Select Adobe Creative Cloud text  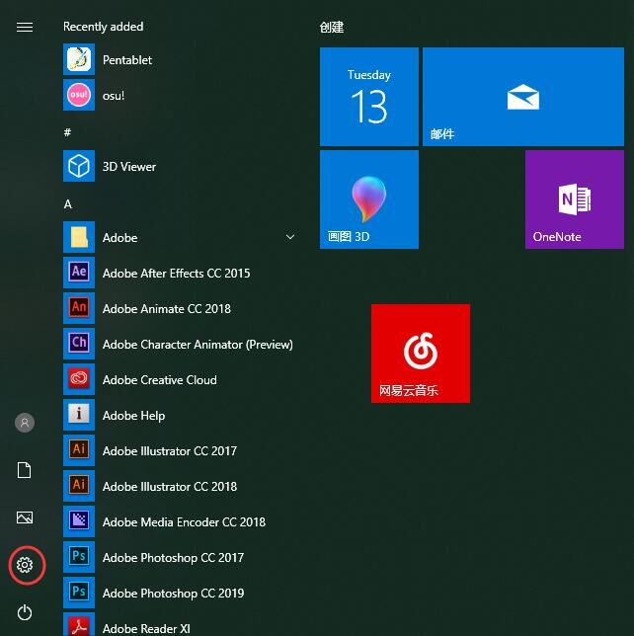point(159,380)
